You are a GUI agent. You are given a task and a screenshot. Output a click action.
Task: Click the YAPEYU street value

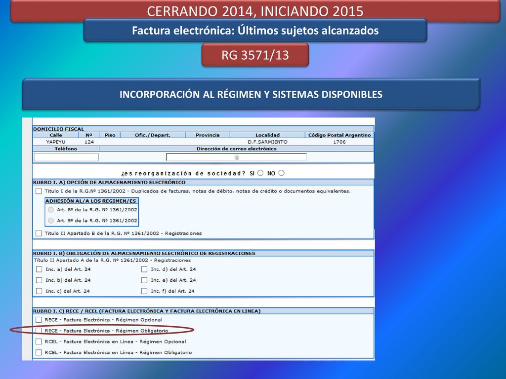55,142
